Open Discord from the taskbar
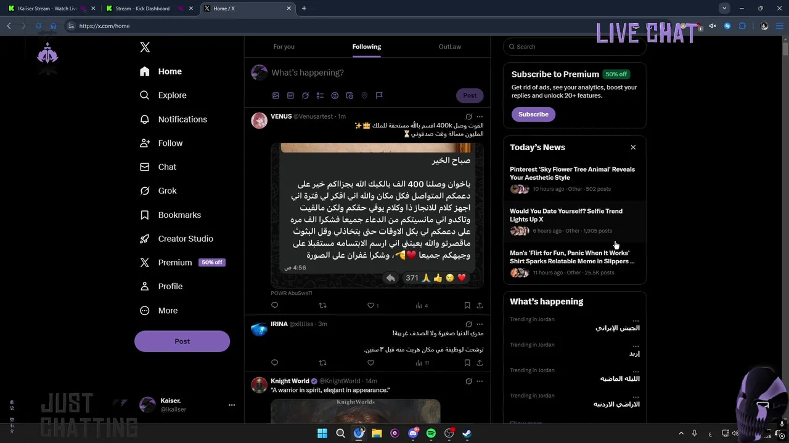Image resolution: width=789 pixels, height=443 pixels. pos(413,433)
